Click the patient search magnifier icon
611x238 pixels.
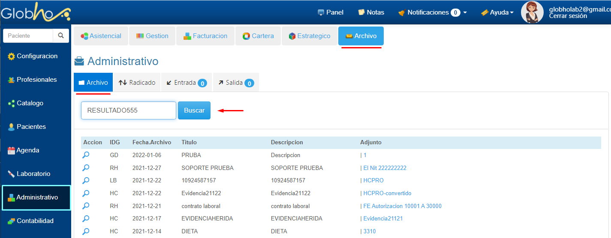click(61, 36)
